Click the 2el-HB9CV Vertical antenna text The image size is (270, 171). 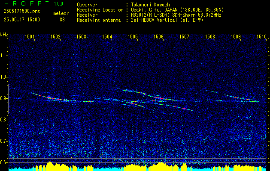[167, 20]
